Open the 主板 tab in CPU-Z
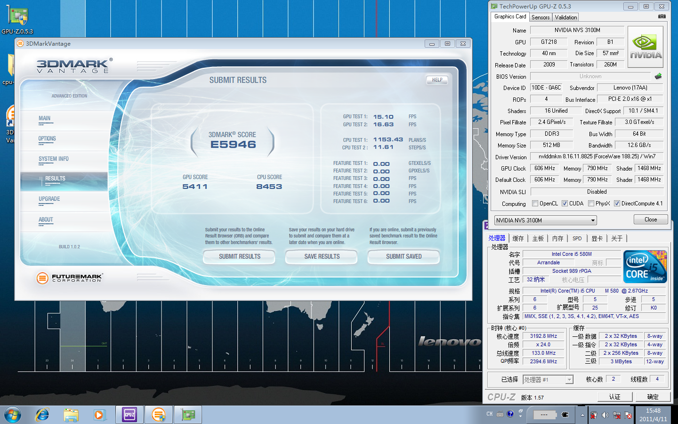The width and height of the screenshot is (678, 424). [538, 238]
